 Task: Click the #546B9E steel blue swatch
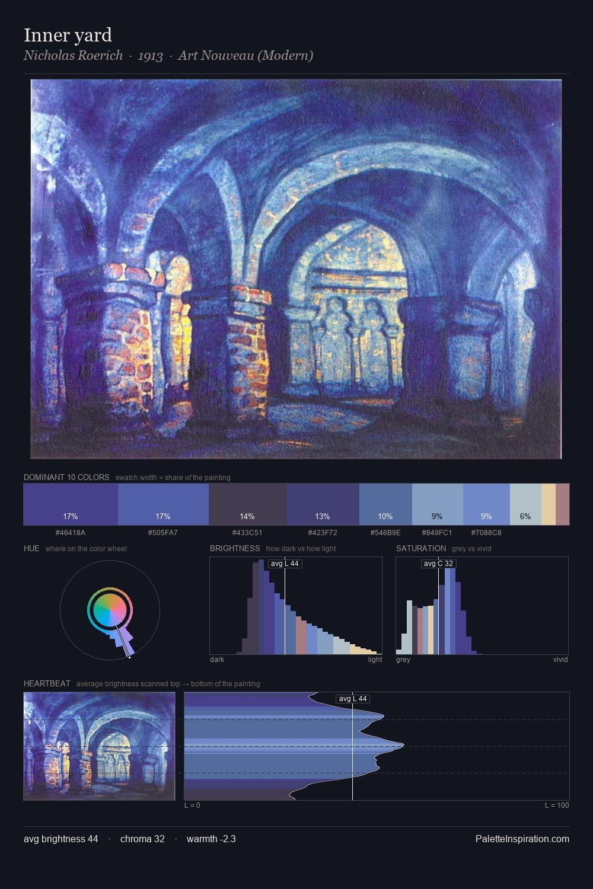click(385, 504)
